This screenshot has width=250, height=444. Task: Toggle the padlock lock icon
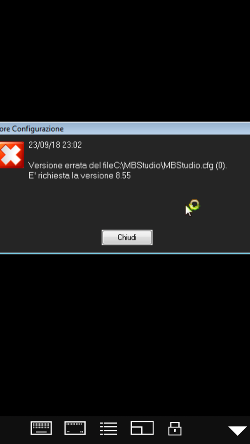[x=175, y=428]
